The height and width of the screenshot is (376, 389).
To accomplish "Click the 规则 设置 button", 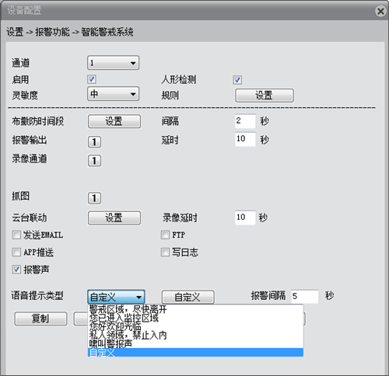I will [265, 96].
